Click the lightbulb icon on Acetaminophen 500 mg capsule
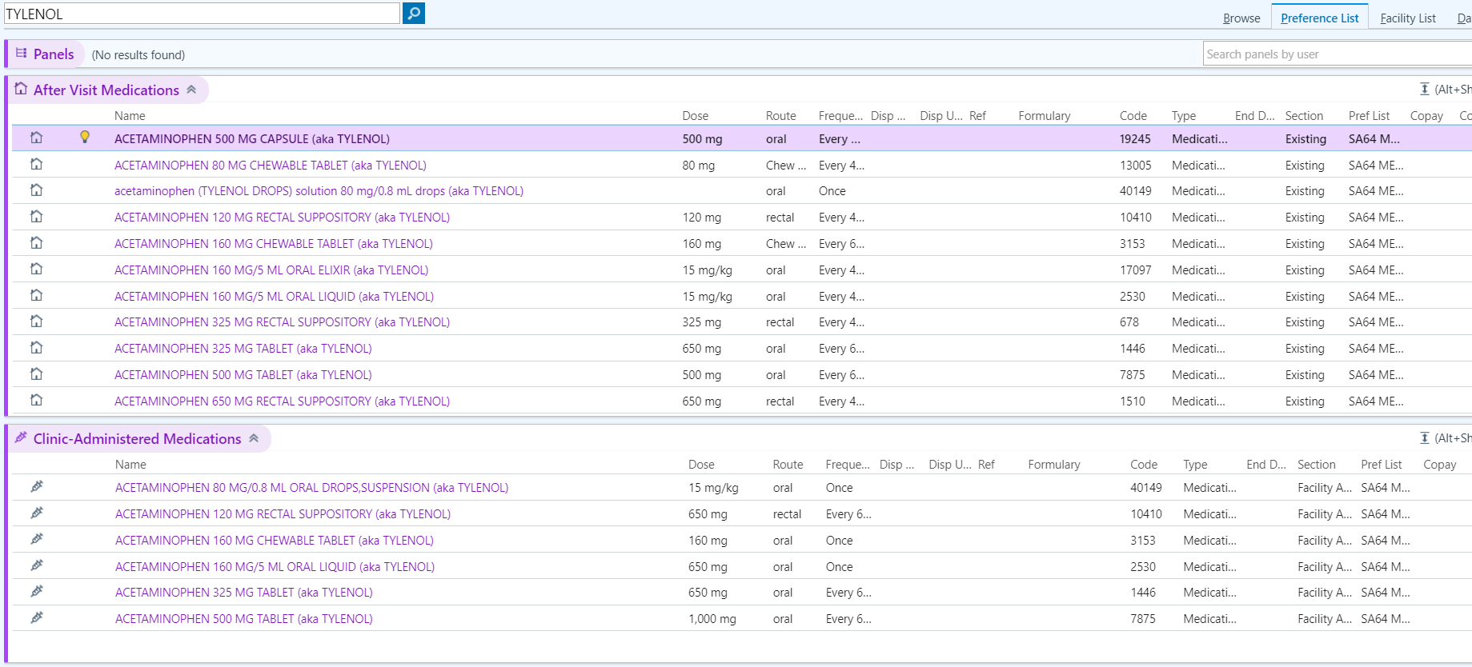Image resolution: width=1472 pixels, height=667 pixels. tap(85, 138)
